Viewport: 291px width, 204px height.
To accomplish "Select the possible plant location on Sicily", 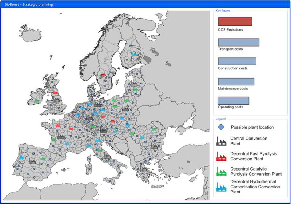I will pos(110,181).
